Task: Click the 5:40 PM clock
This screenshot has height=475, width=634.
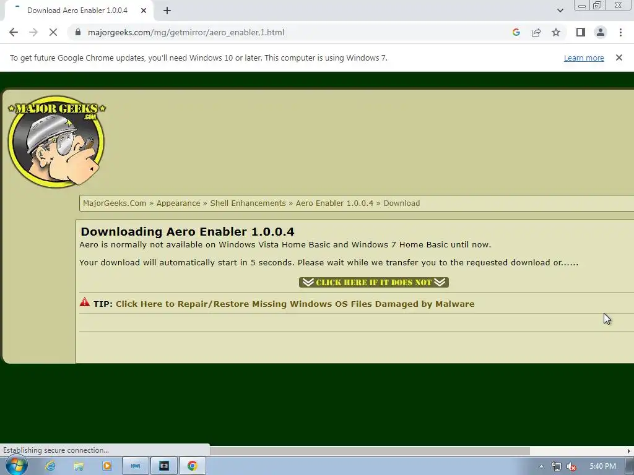Action: pos(602,466)
